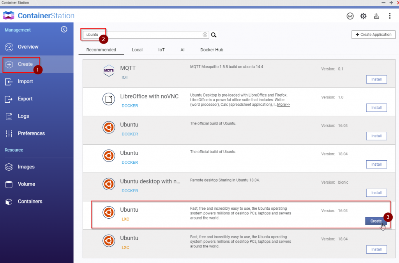Open Overview in the sidebar

(x=28, y=47)
